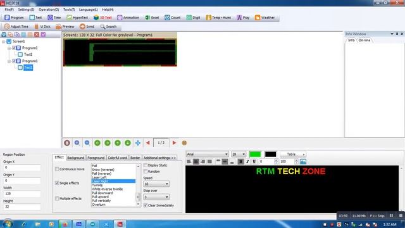The width and height of the screenshot is (405, 228).
Task: Insert a Temp+Humi region
Action: point(218,18)
